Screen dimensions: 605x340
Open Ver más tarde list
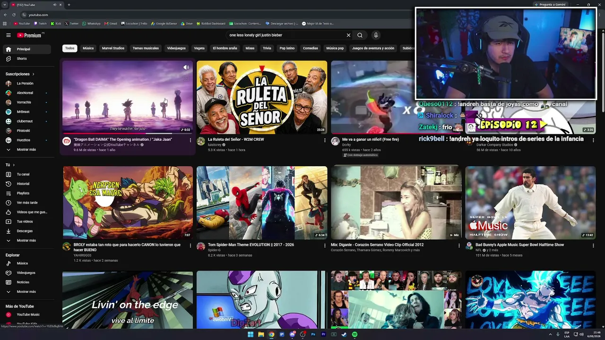coord(26,203)
